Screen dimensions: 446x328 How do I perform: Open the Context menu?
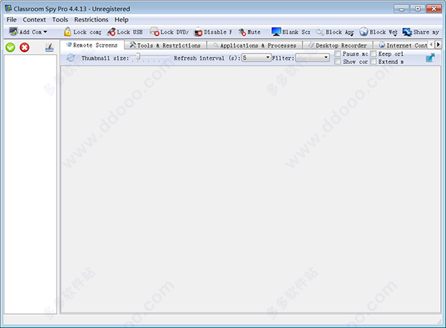pos(34,19)
